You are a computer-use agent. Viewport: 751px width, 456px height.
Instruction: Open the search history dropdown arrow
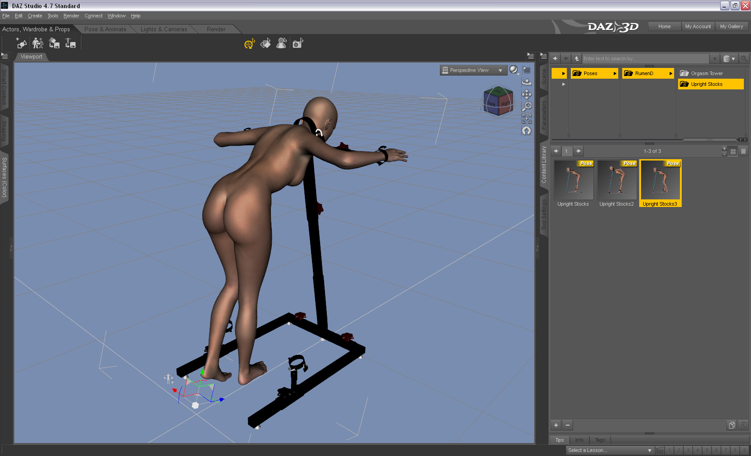tap(714, 59)
